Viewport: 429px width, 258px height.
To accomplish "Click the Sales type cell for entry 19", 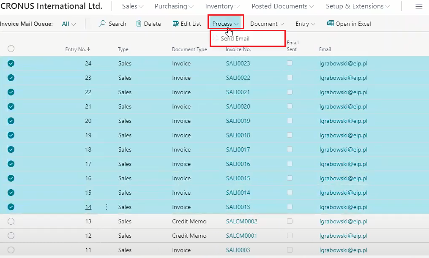I will pos(125,135).
